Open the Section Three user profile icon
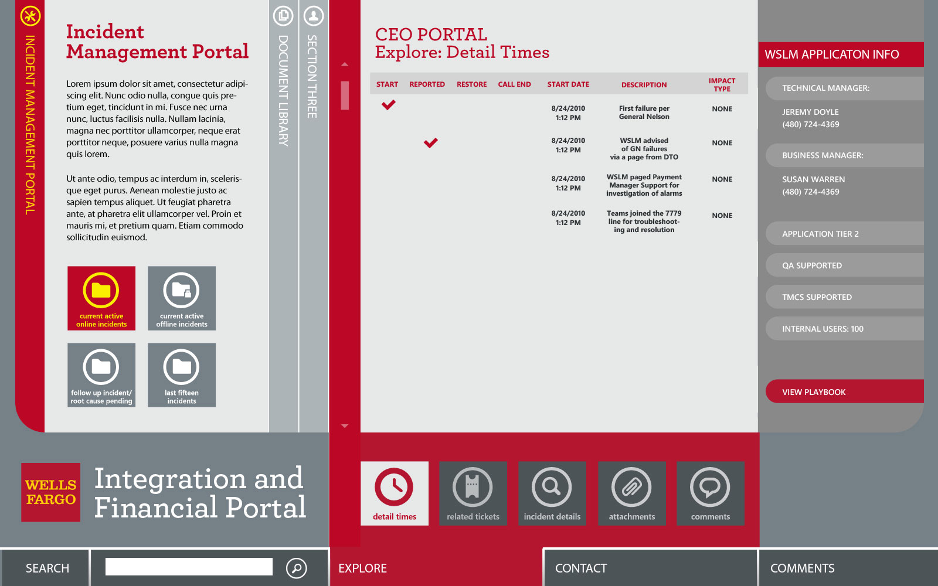This screenshot has height=586, width=938. point(314,16)
